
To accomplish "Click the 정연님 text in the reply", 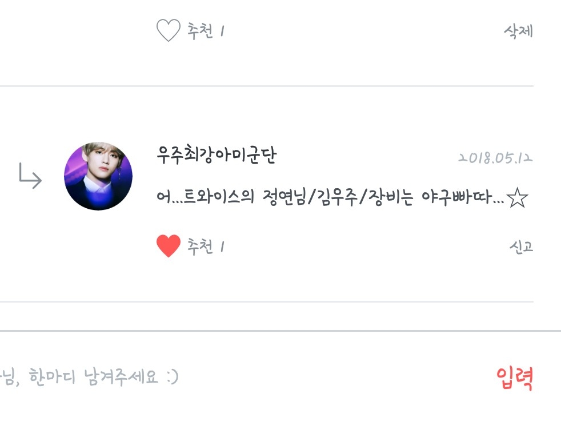I will (284, 197).
